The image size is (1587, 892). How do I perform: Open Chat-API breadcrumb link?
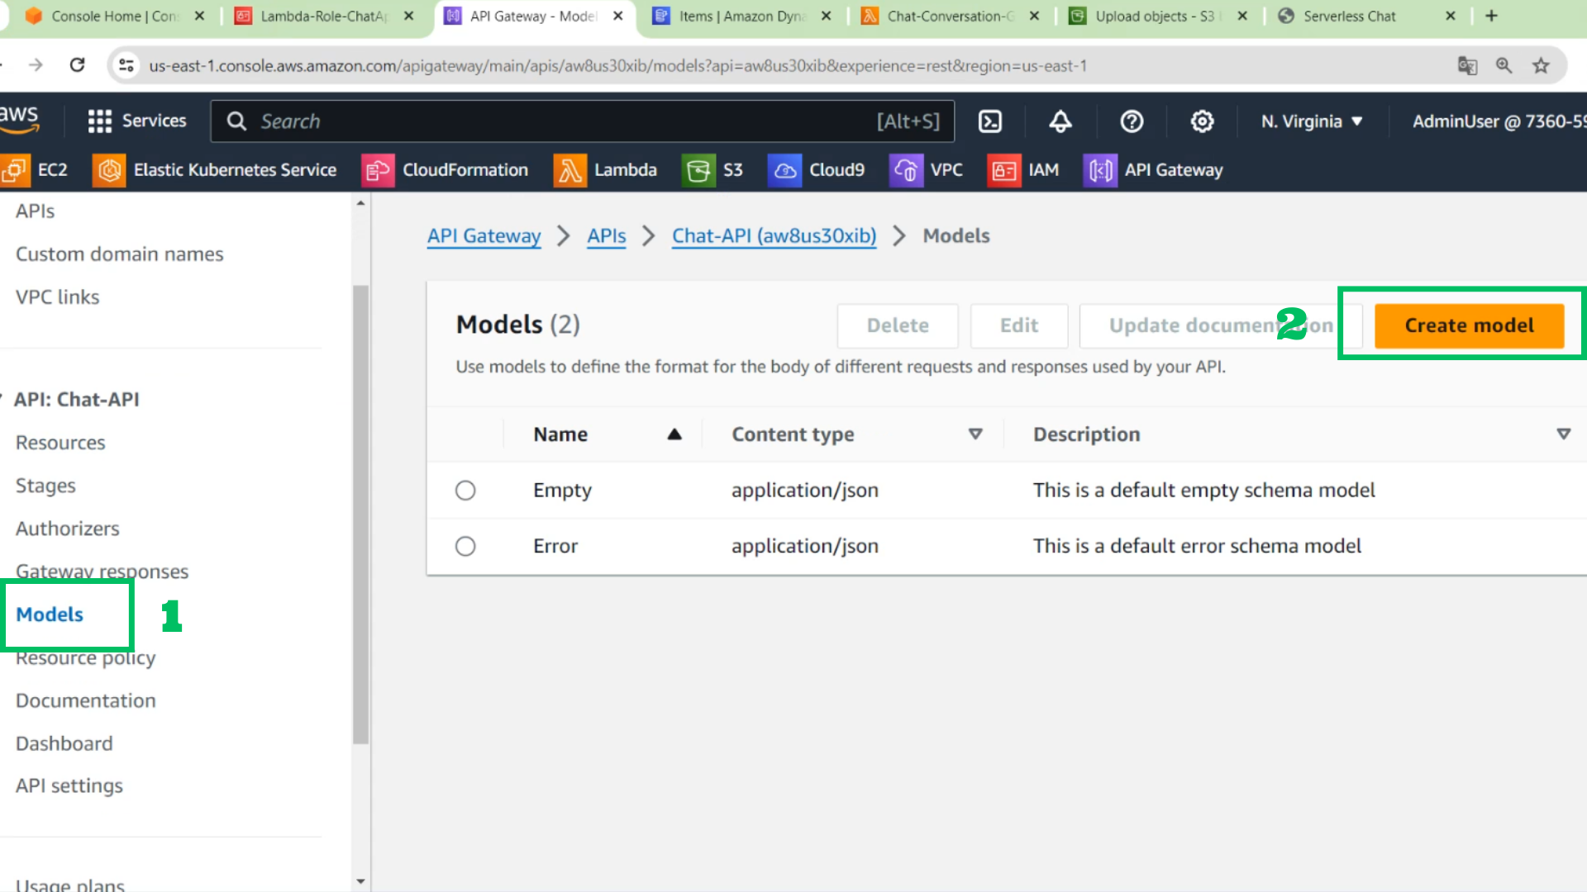774,236
